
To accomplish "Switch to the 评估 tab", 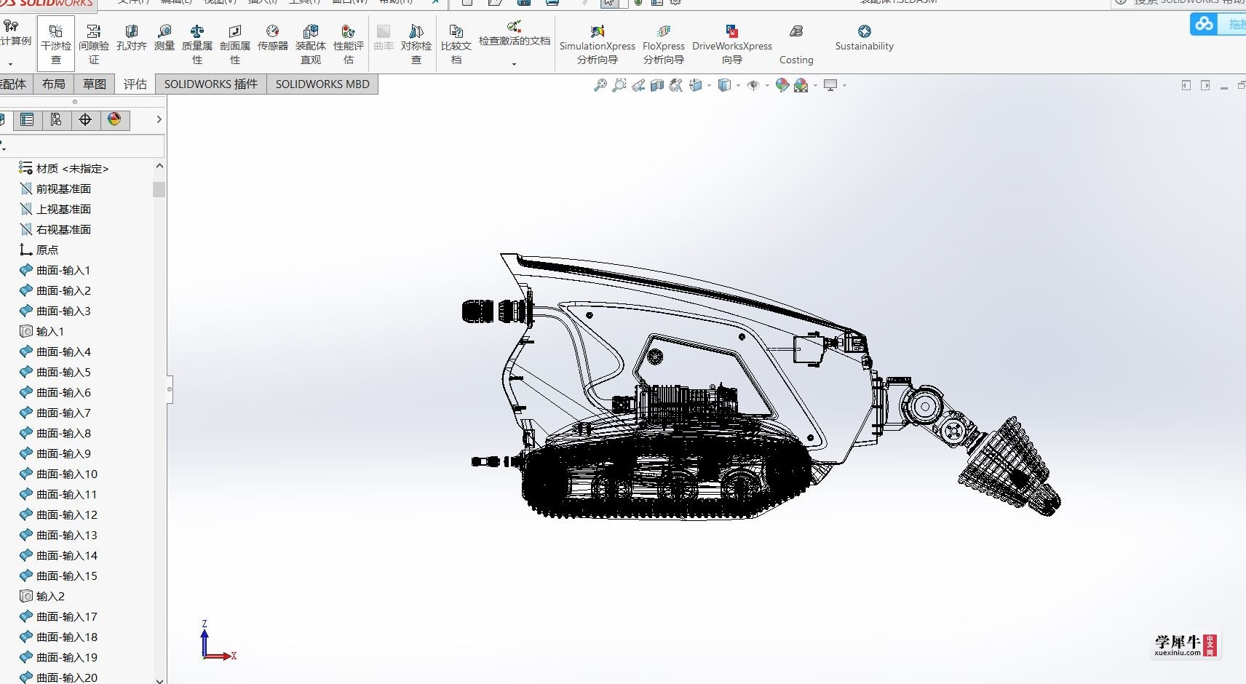I will tap(135, 84).
